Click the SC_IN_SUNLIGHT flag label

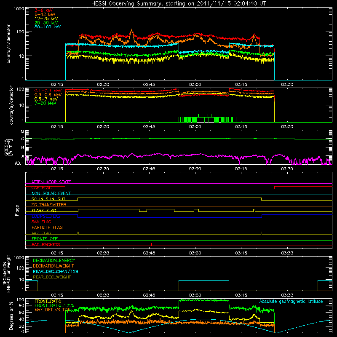click(48, 199)
